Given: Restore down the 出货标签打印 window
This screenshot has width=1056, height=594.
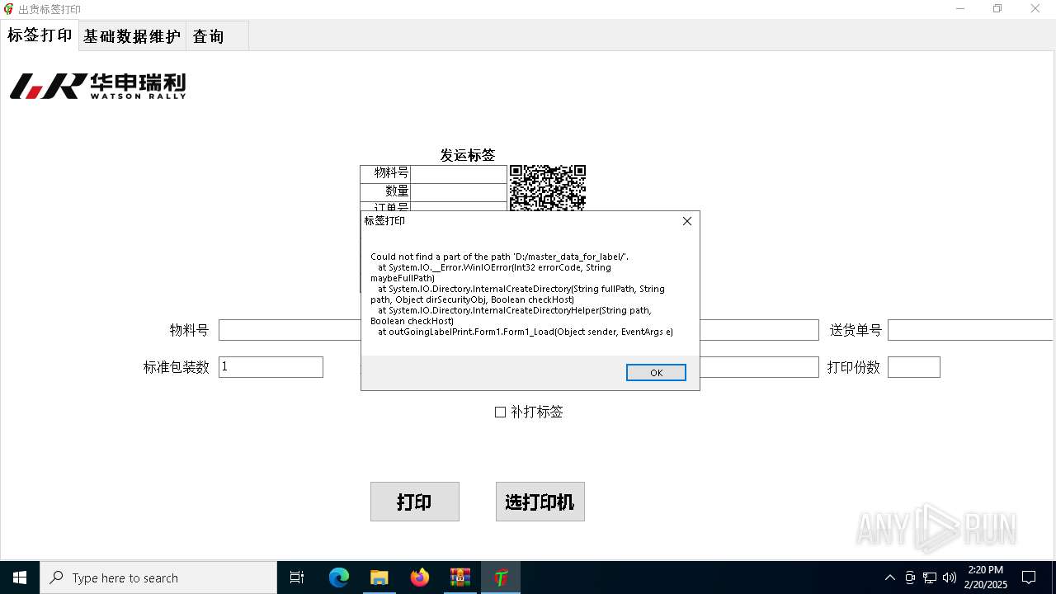Looking at the screenshot, I should coord(997,9).
